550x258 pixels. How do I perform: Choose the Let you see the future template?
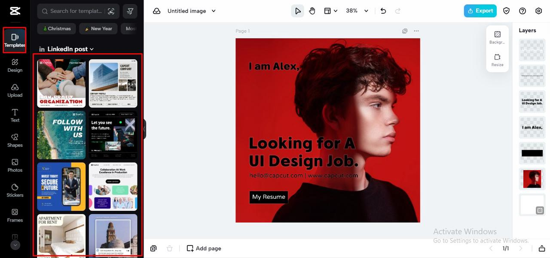[113, 135]
